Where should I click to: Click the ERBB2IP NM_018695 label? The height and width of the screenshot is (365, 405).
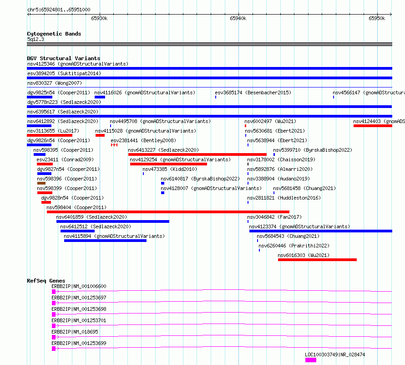click(75, 332)
